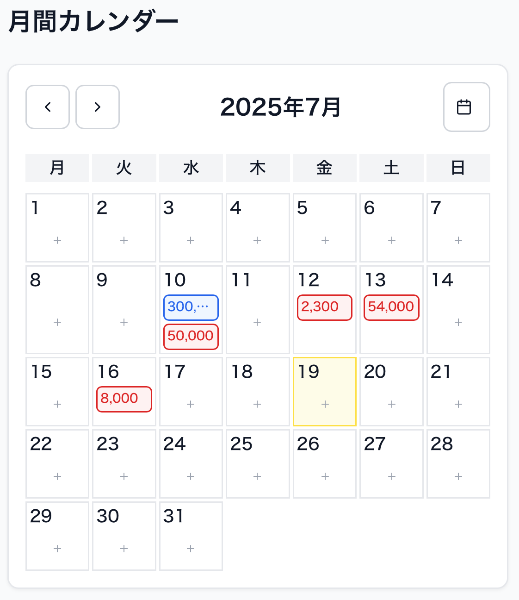Click the plus icon on day 19
Screen dimensions: 519x600
[x=325, y=404]
